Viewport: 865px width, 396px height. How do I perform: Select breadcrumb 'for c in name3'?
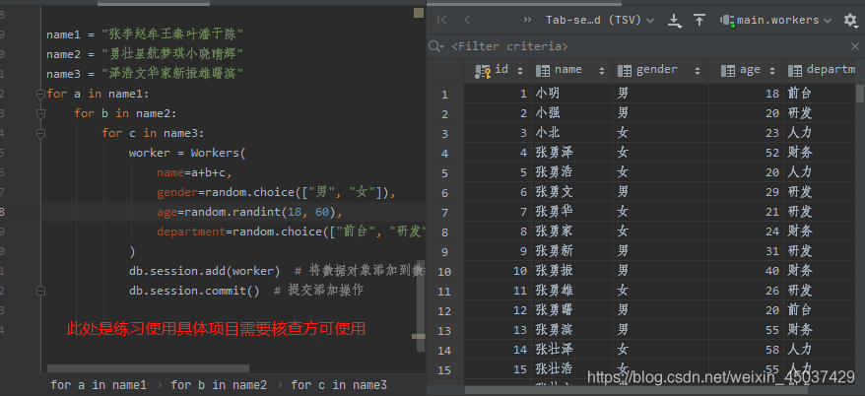click(x=339, y=385)
